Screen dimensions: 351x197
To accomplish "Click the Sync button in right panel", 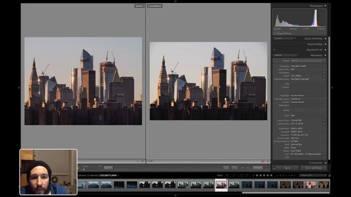I will 287,168.
